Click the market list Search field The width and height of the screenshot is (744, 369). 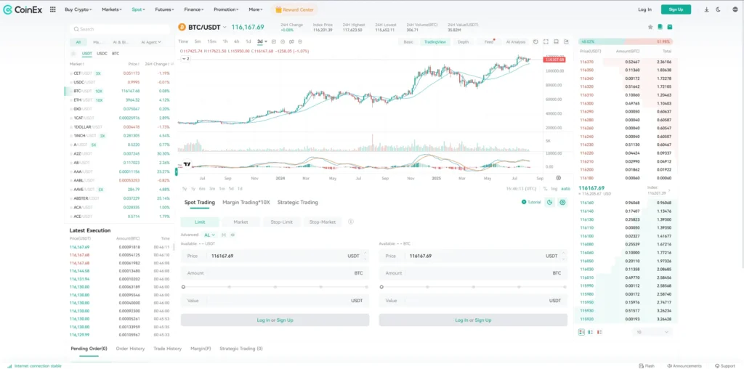119,29
